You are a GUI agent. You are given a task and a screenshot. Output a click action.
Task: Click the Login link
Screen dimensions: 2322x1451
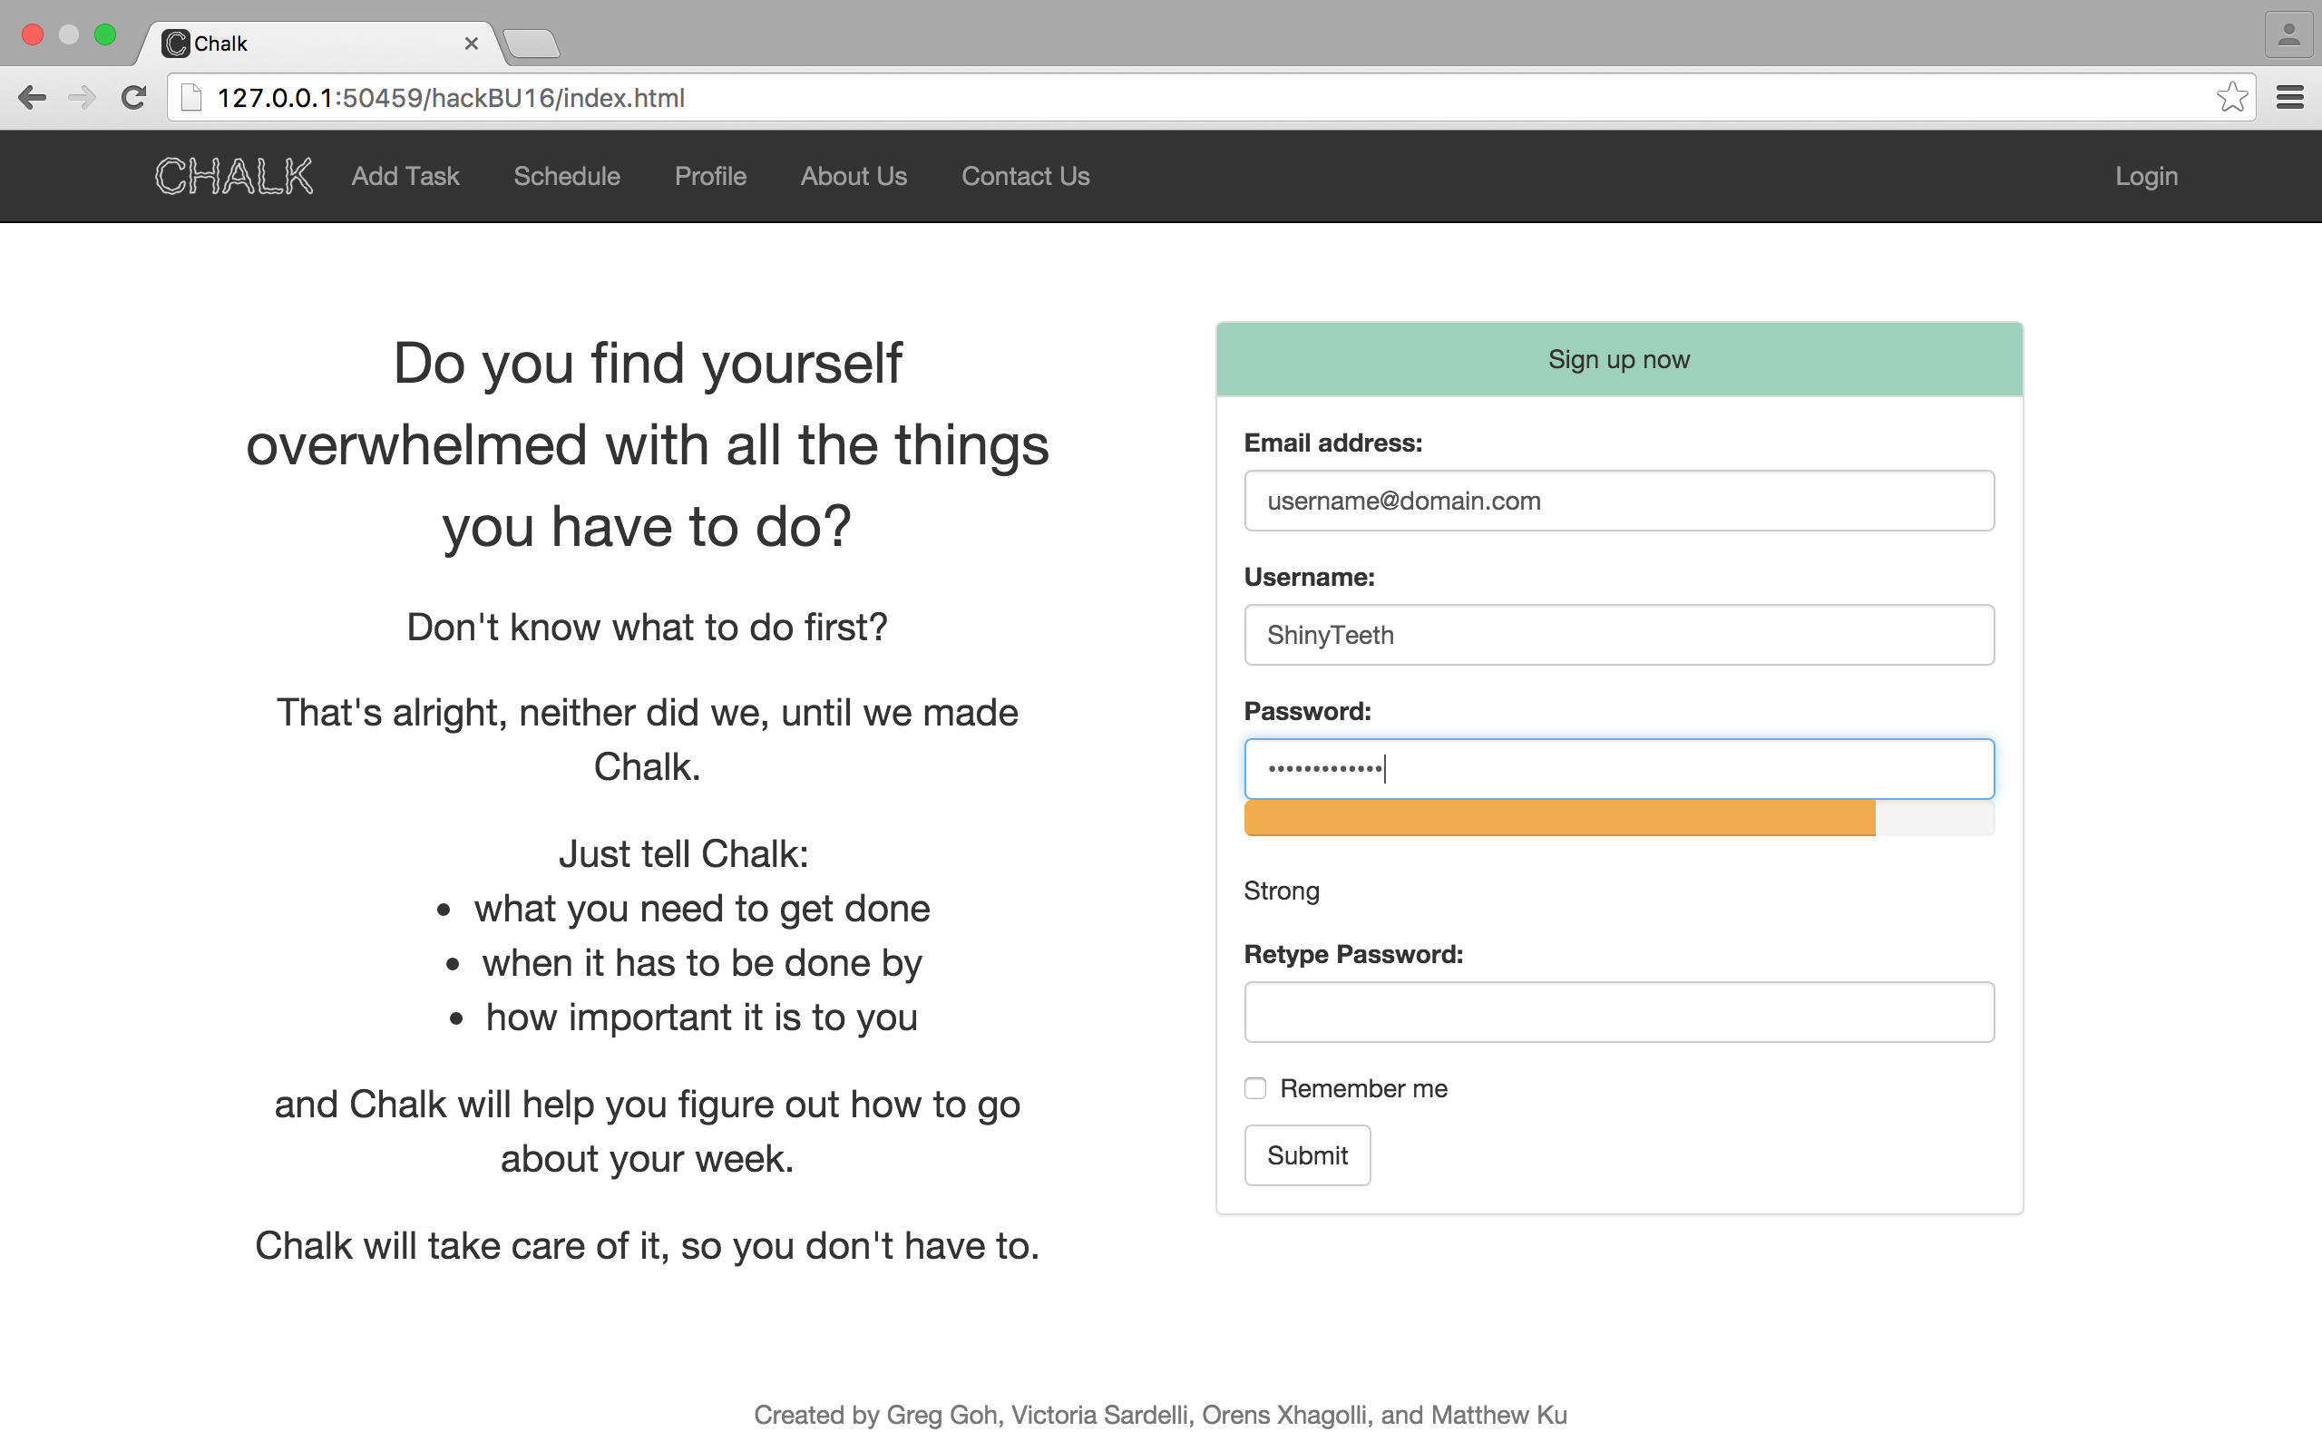click(x=2145, y=177)
